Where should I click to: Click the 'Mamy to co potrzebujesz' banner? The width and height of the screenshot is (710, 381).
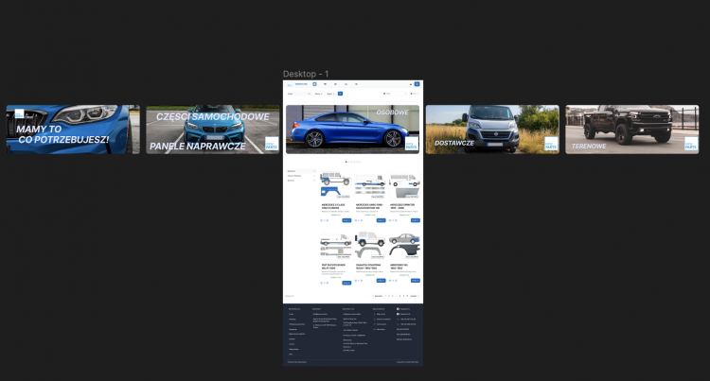pyautogui.click(x=73, y=130)
